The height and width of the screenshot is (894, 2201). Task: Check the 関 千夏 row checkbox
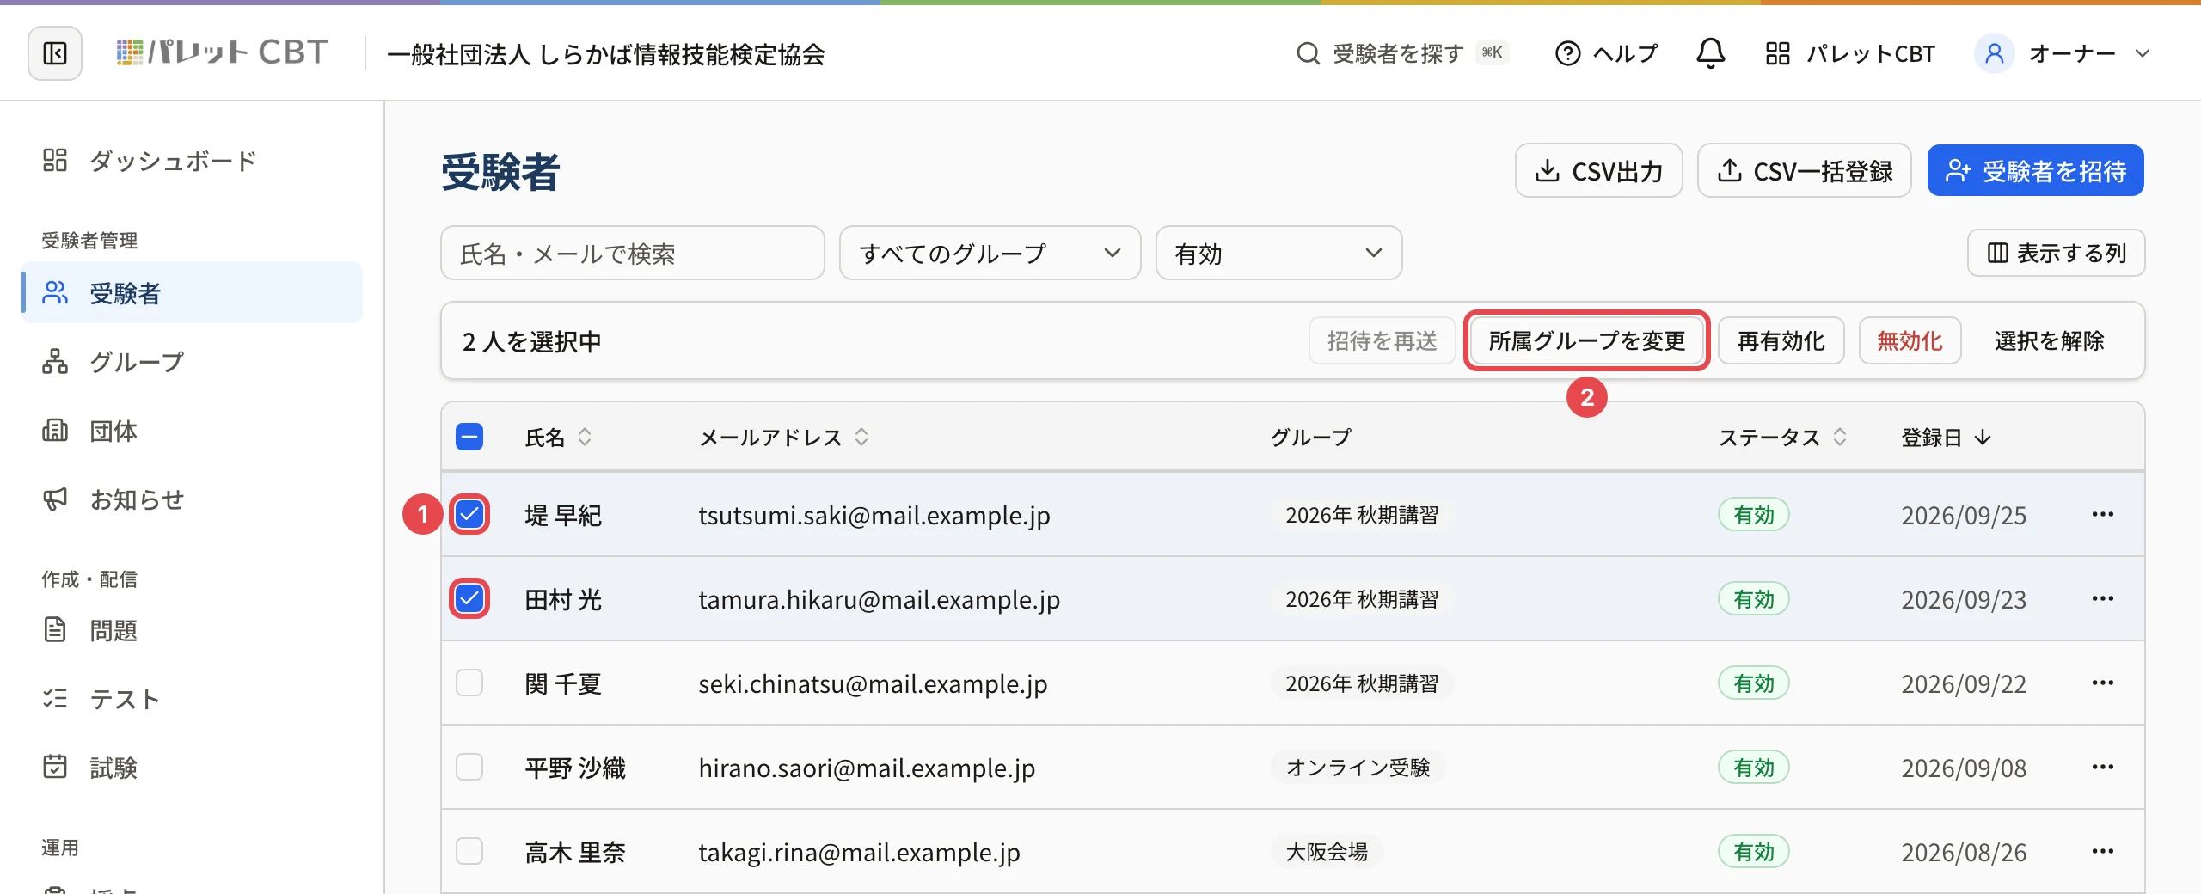tap(469, 683)
